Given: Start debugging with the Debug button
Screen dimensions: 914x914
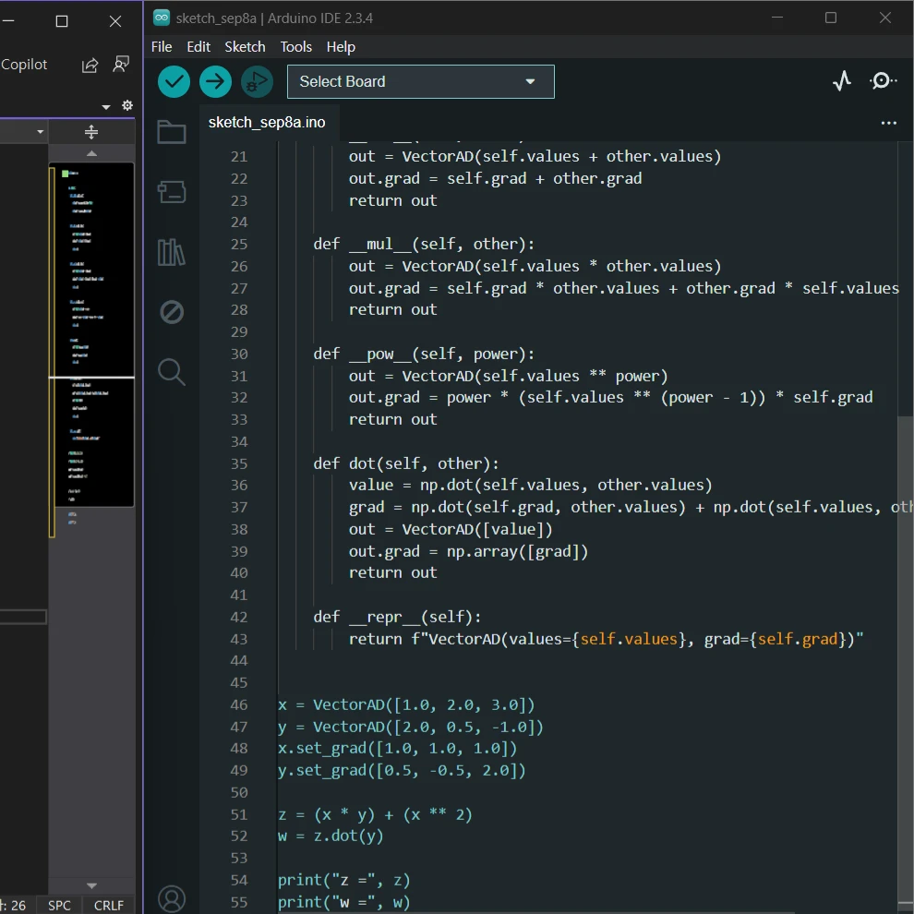Looking at the screenshot, I should 257,81.
